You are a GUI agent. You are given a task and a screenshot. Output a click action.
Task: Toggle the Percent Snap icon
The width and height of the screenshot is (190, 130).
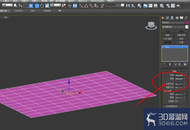click(91, 6)
